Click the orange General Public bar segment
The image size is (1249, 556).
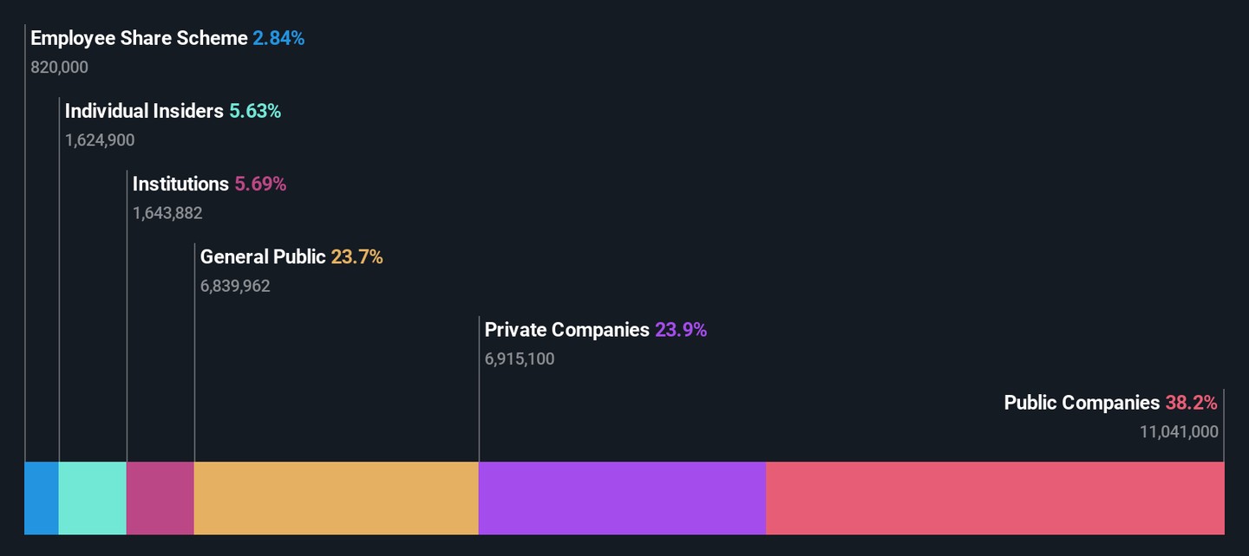(x=336, y=498)
